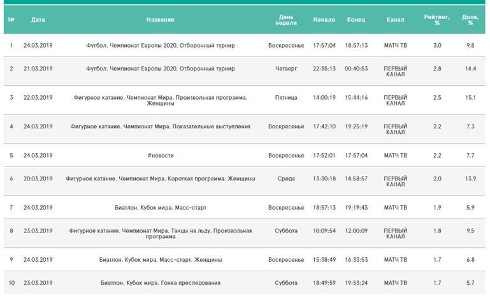Select figure skating "Короткая программа. Женщины" title
Image resolution: width=490 pixels, height=298 pixels.
point(160,179)
